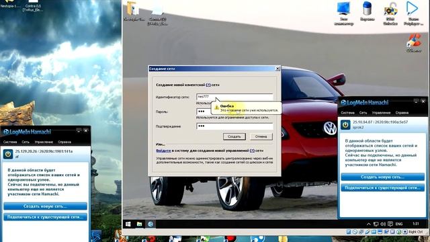Screen dimensions: 430x242
Task: Click VirtualBox keyboard capture icon beside Right Ctrl
Action: pos(404,232)
